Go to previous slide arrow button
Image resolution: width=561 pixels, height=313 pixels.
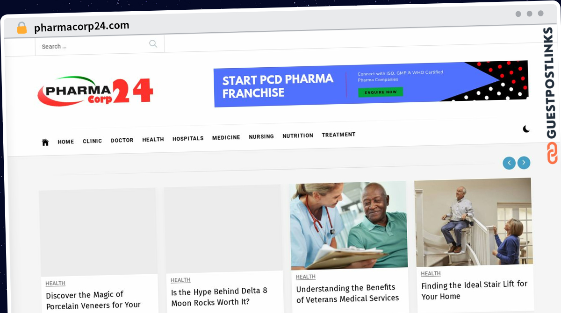point(509,163)
